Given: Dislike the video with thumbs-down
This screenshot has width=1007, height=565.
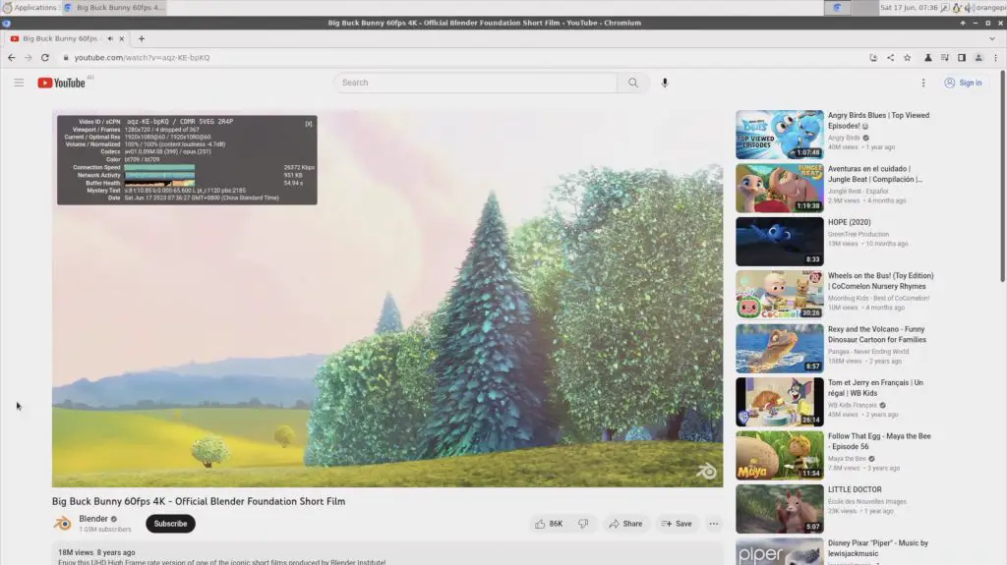Looking at the screenshot, I should 583,524.
